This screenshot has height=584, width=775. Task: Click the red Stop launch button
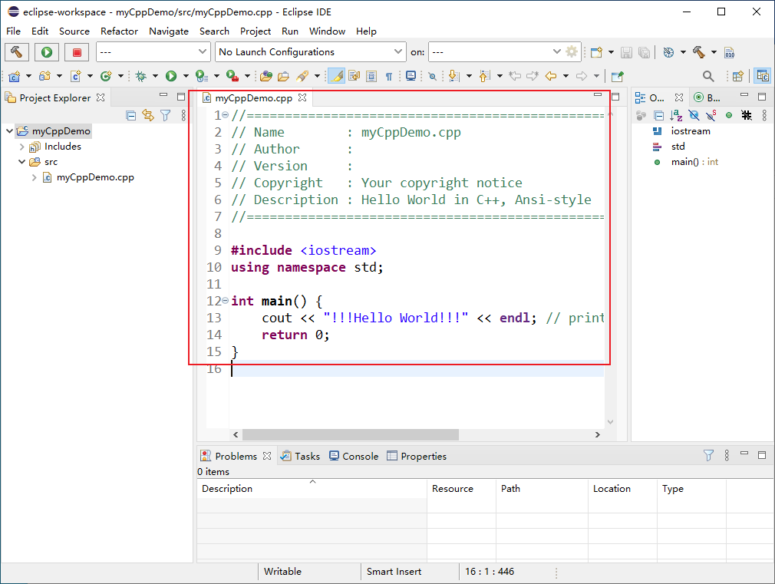(77, 52)
